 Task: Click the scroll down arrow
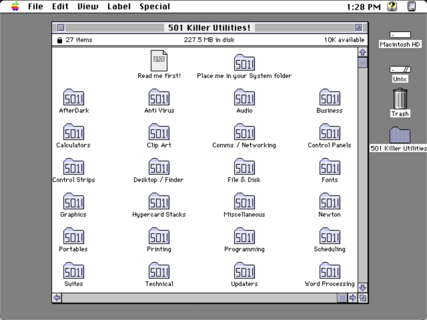[x=362, y=287]
